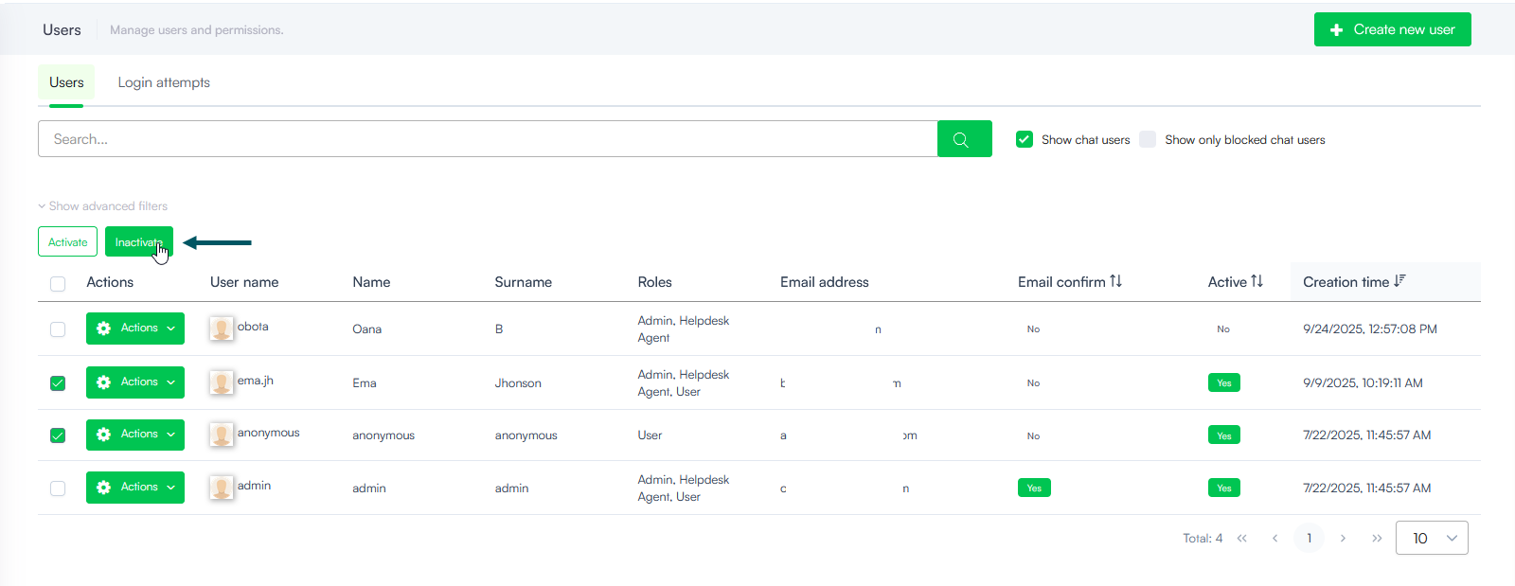Screen dimensions: 1515x586
Task: Enable Show only blocked chat users
Action: (x=1148, y=139)
